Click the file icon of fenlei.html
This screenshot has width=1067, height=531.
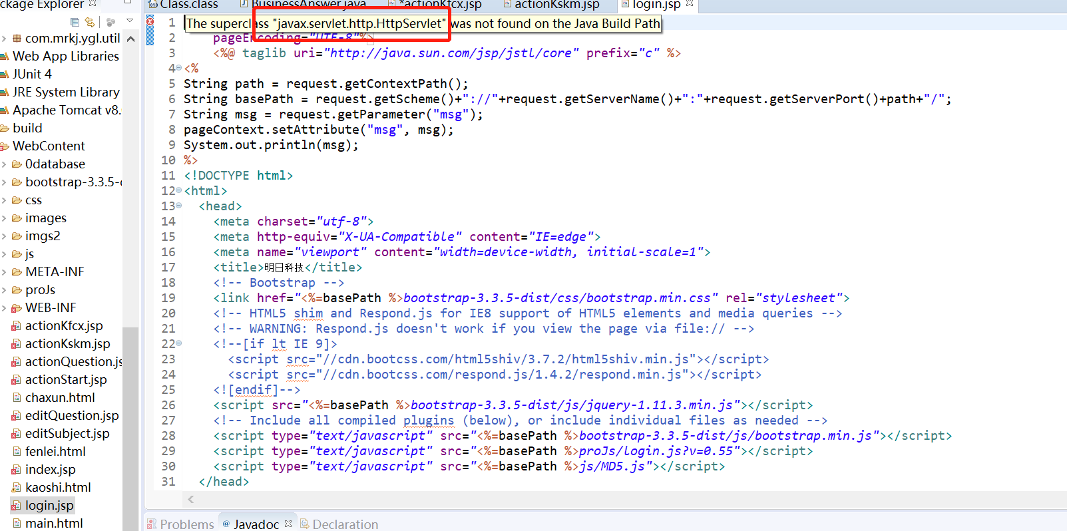coord(17,451)
